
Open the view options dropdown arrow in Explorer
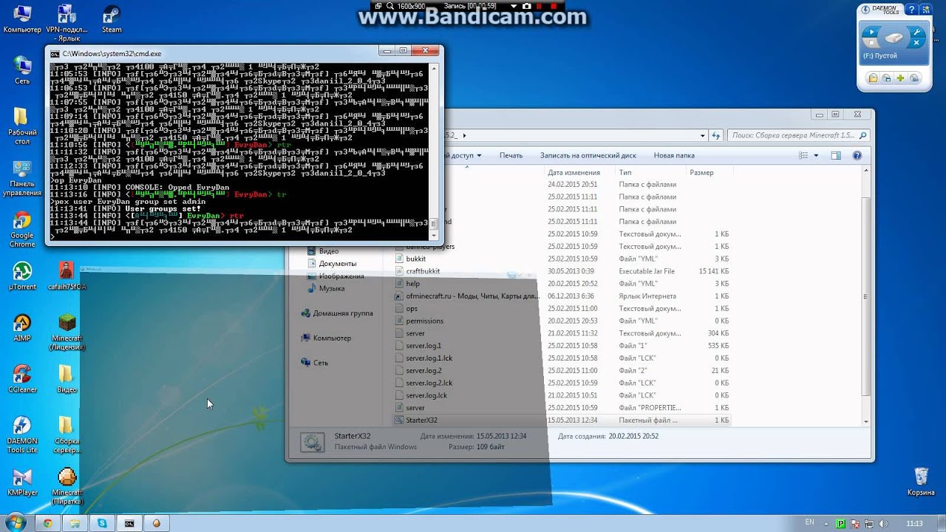tap(816, 156)
